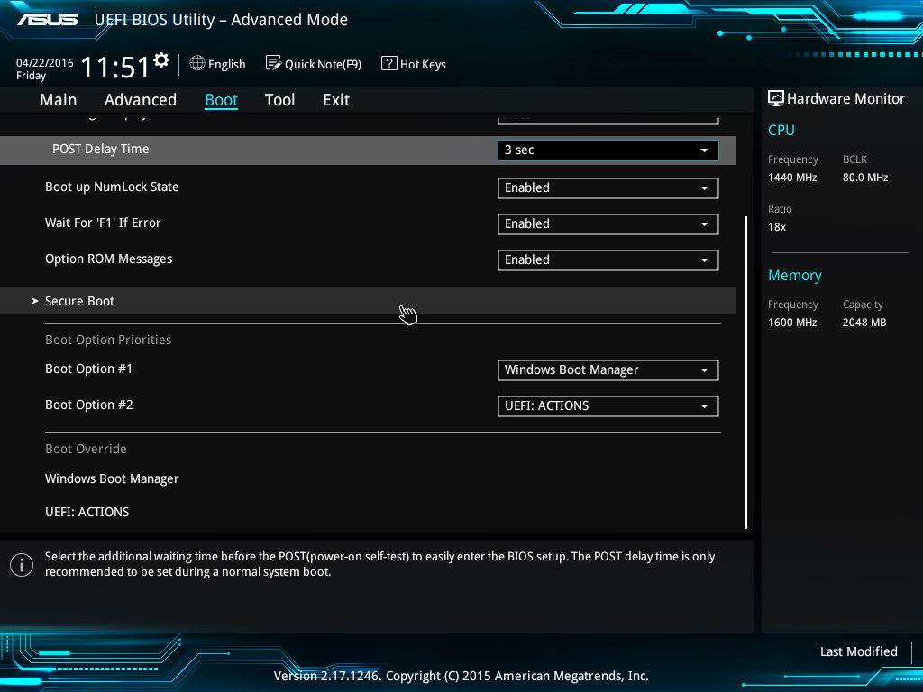This screenshot has width=923, height=692.
Task: Click the Hardware Monitor display icon
Action: click(776, 98)
